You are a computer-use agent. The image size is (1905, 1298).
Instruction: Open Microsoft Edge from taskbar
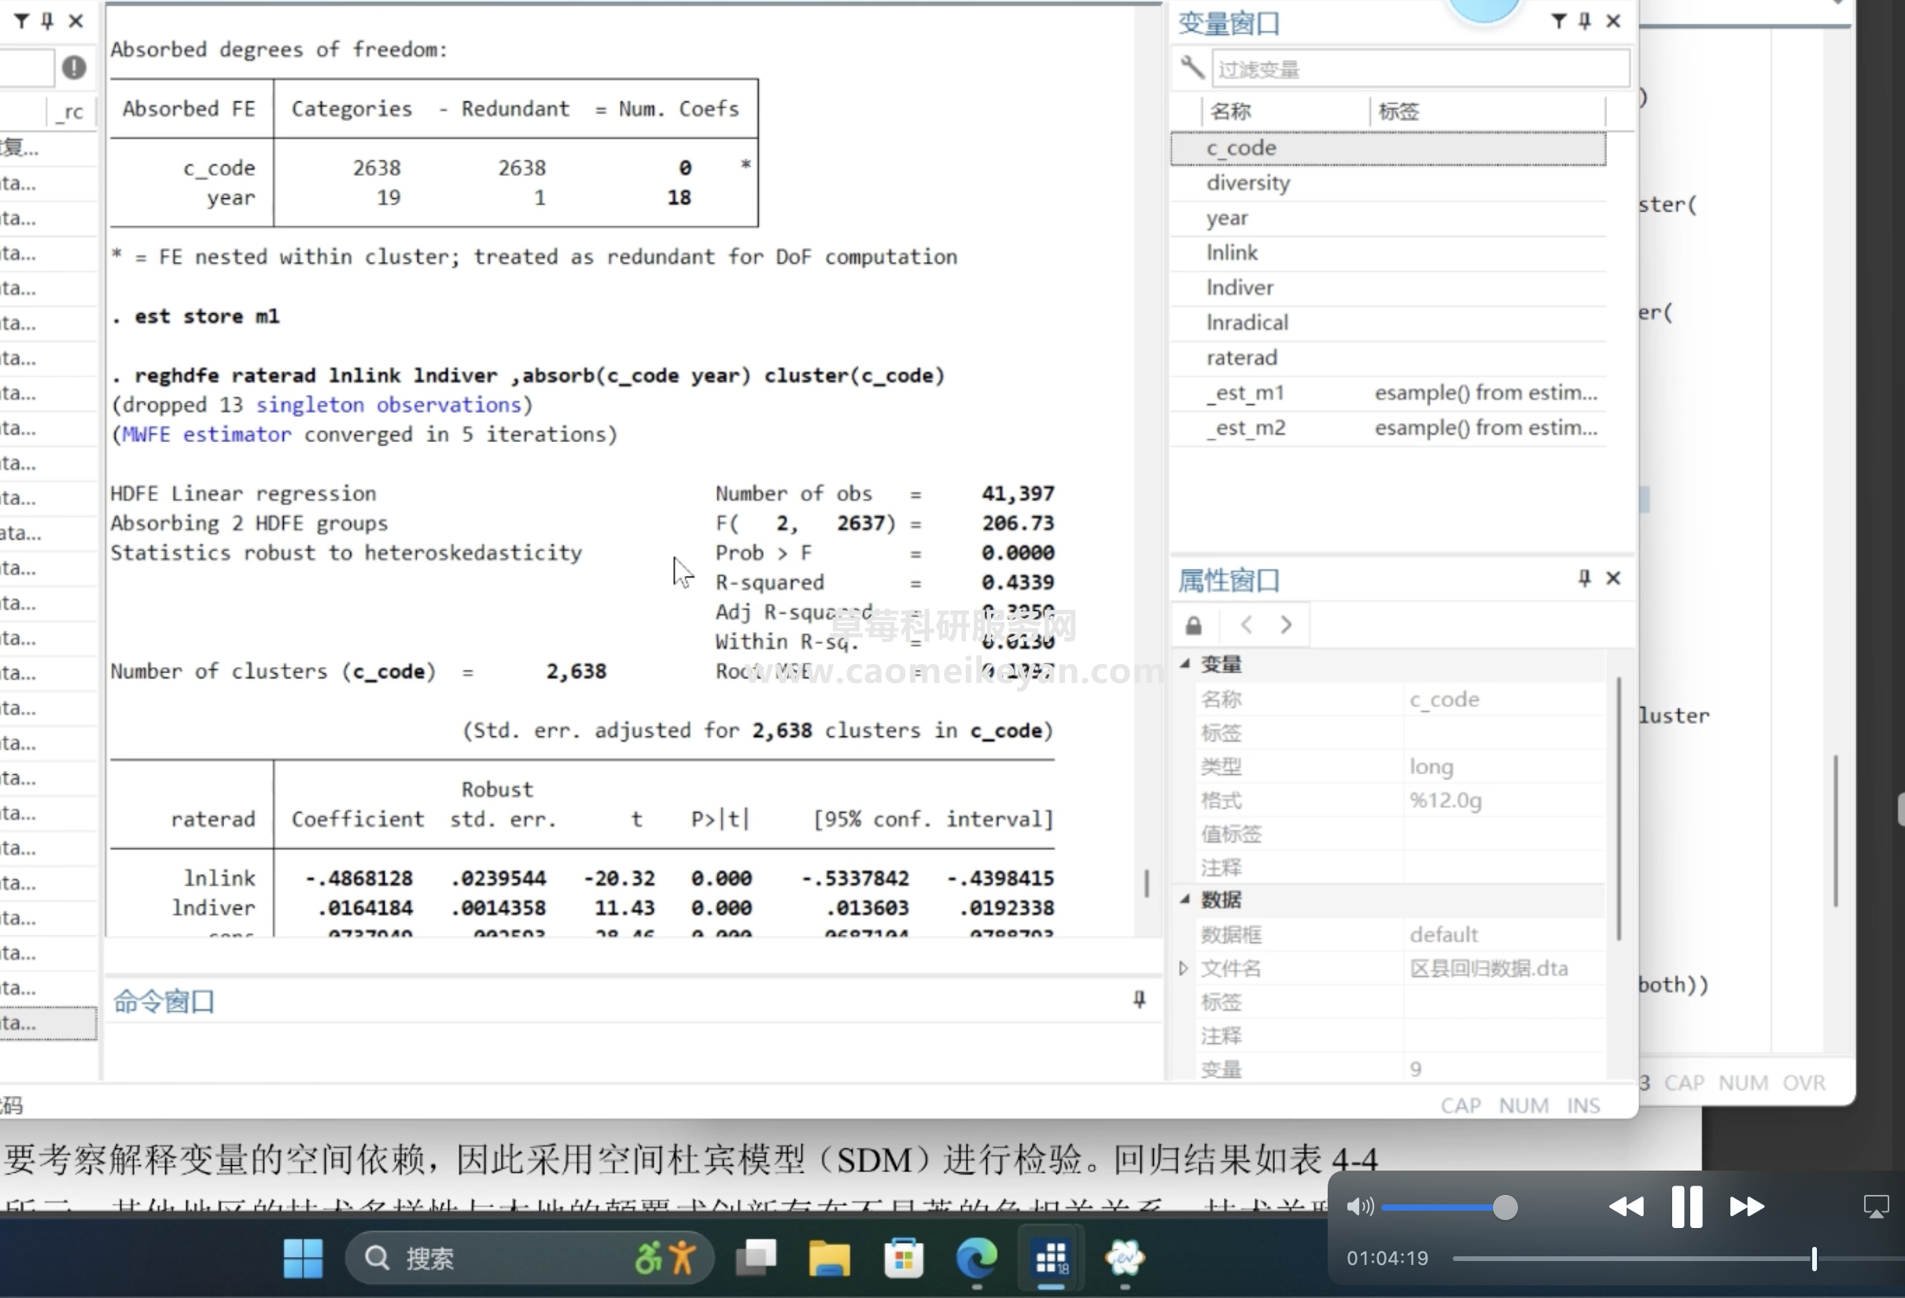(976, 1257)
